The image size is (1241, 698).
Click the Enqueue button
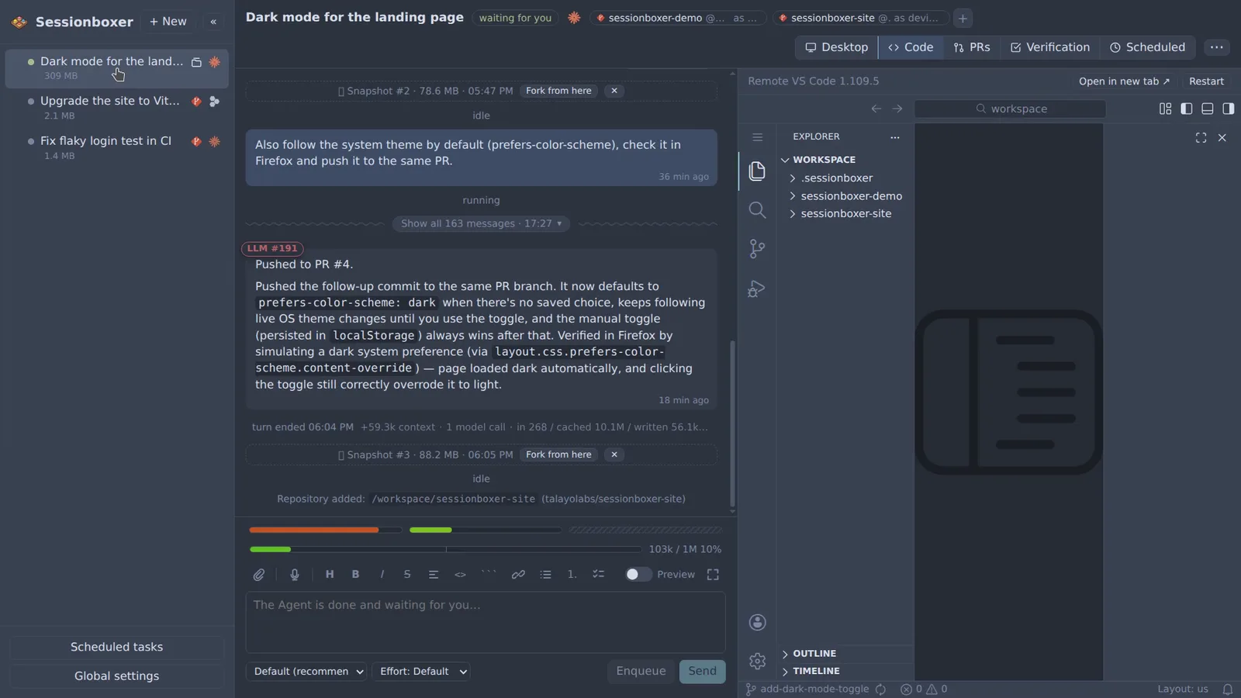(641, 672)
